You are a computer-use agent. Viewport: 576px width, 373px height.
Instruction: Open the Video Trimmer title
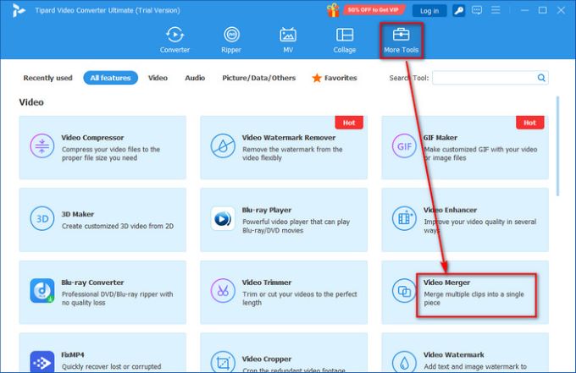click(x=267, y=282)
